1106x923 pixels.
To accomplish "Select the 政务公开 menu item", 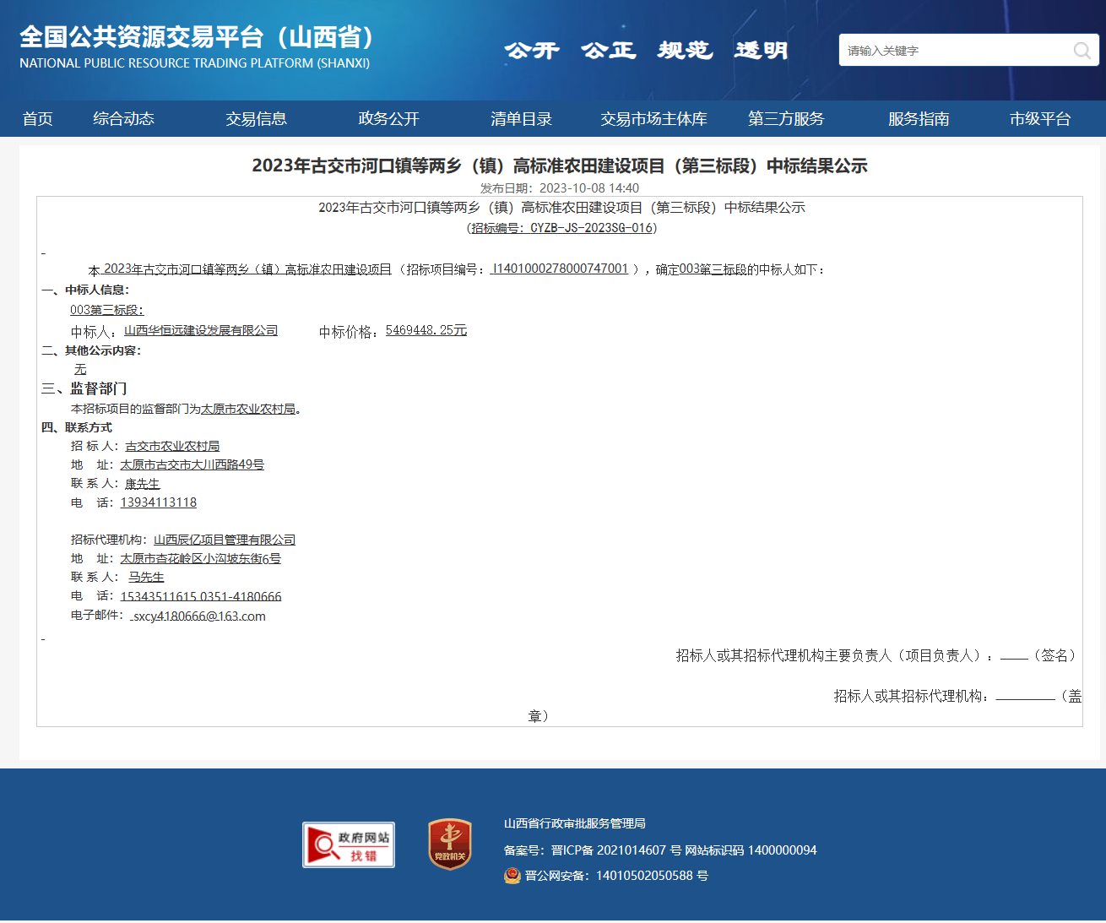I will coord(388,119).
